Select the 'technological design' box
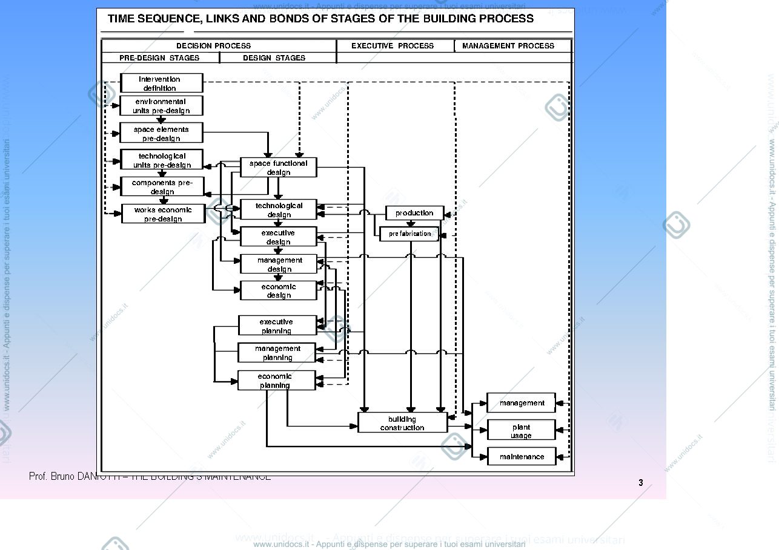 tap(279, 210)
